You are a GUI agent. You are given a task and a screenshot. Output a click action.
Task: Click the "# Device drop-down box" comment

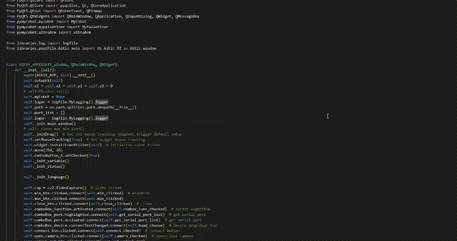193,225
